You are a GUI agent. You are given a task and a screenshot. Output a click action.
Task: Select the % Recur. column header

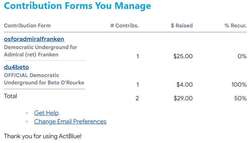point(235,25)
